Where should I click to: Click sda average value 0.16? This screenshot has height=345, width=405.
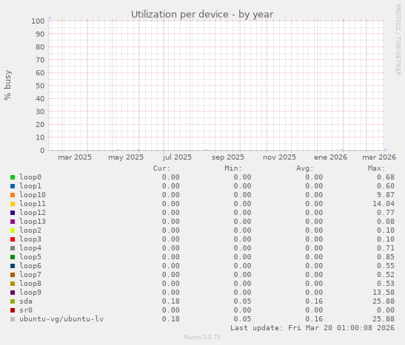(x=314, y=301)
